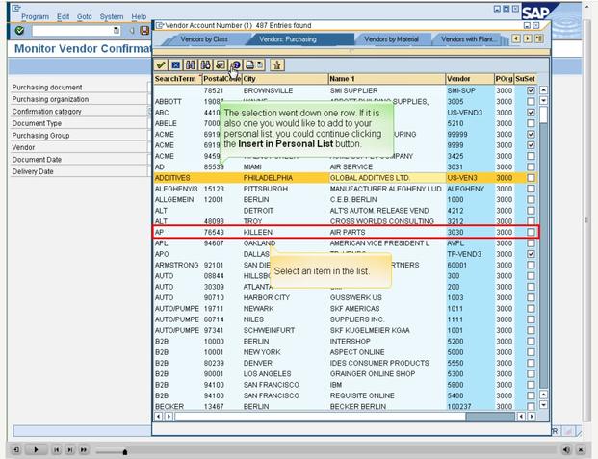Viewport: 598px width, 459px height.
Task: Click the bottom page-up scroll arrow
Action: (543, 395)
